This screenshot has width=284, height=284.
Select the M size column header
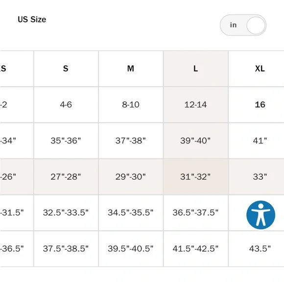[131, 69]
